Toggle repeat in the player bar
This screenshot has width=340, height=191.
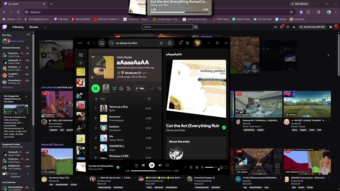pyautogui.click(x=167, y=165)
